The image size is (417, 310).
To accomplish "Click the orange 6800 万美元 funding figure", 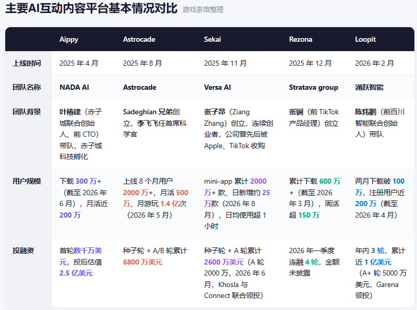I will (x=142, y=262).
